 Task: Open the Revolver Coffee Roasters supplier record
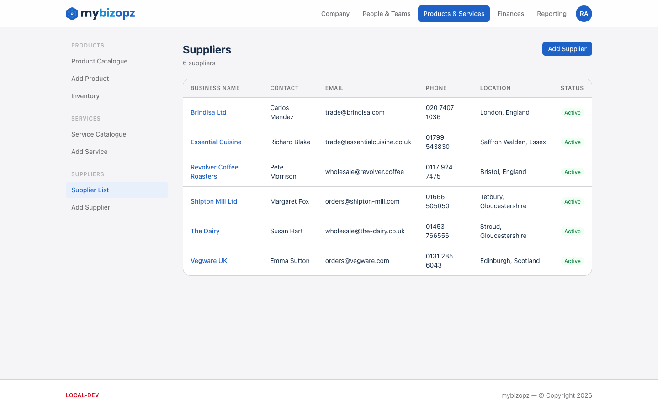(214, 172)
